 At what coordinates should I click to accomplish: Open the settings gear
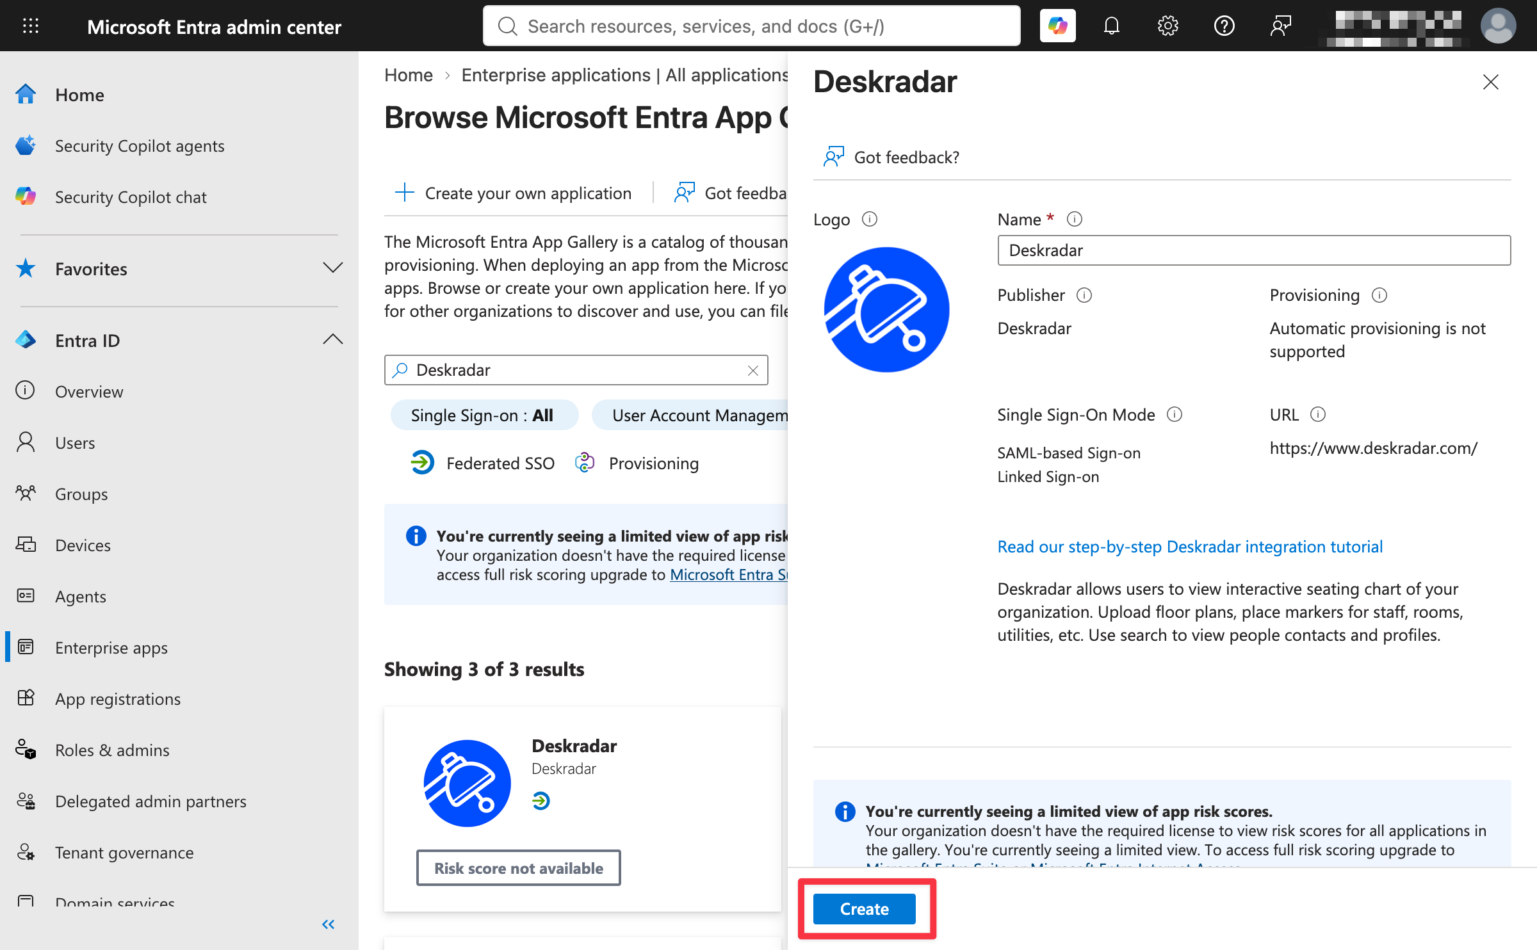[1167, 26]
